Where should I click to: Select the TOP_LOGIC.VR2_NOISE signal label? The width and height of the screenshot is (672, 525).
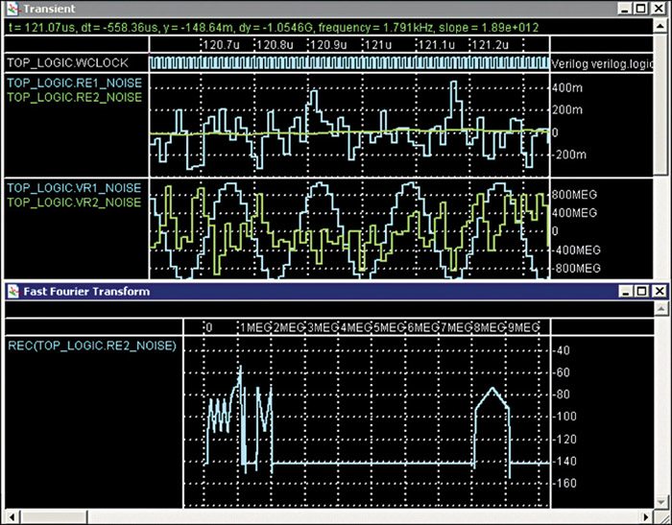click(x=73, y=203)
